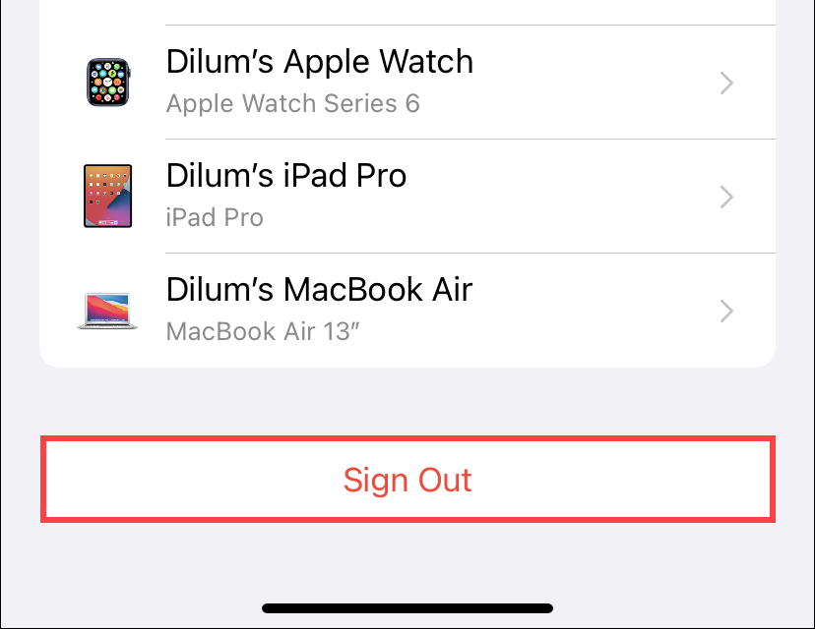Tap the black home indicator bar
Screen dimensions: 815x629
(407, 608)
